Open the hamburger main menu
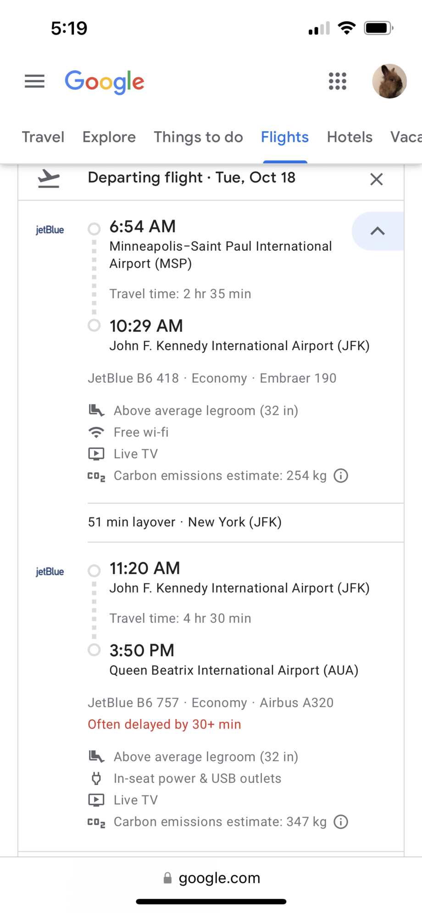 (34, 82)
